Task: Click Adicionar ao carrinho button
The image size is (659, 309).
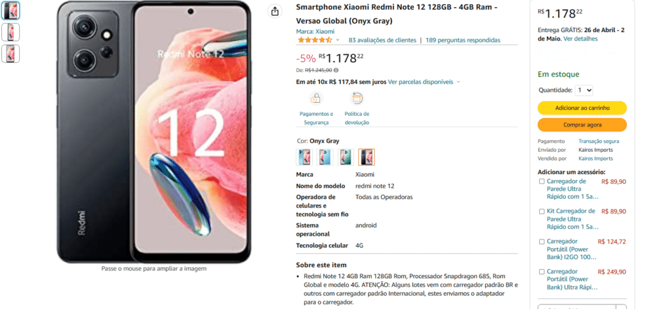Action: click(582, 108)
